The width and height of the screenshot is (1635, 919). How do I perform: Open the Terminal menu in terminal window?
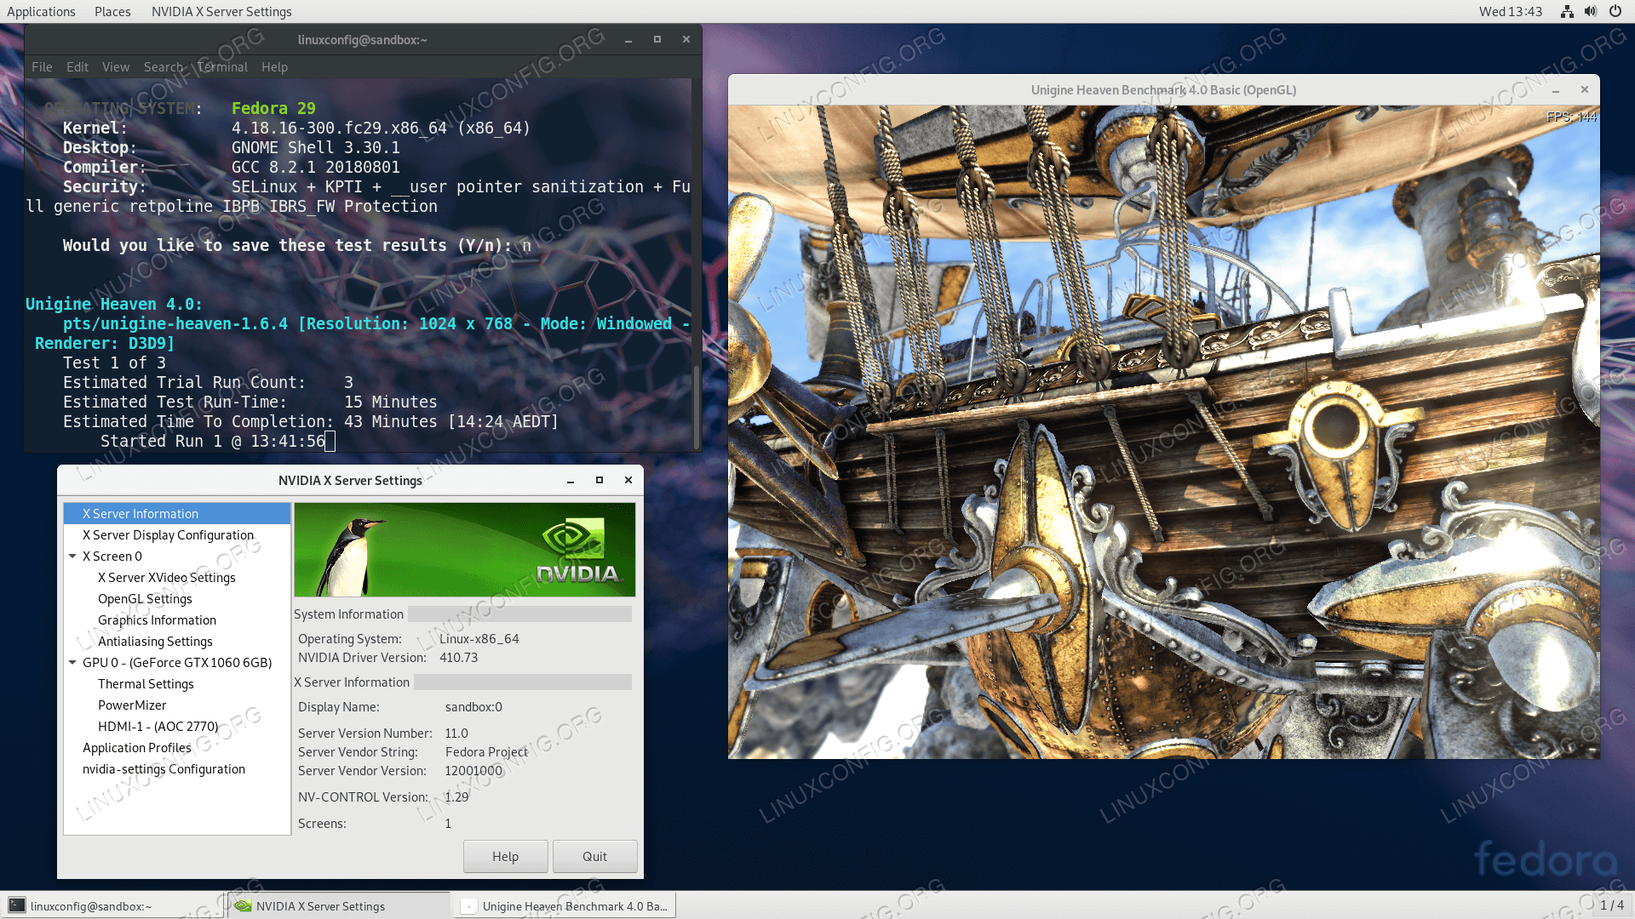pyautogui.click(x=222, y=66)
